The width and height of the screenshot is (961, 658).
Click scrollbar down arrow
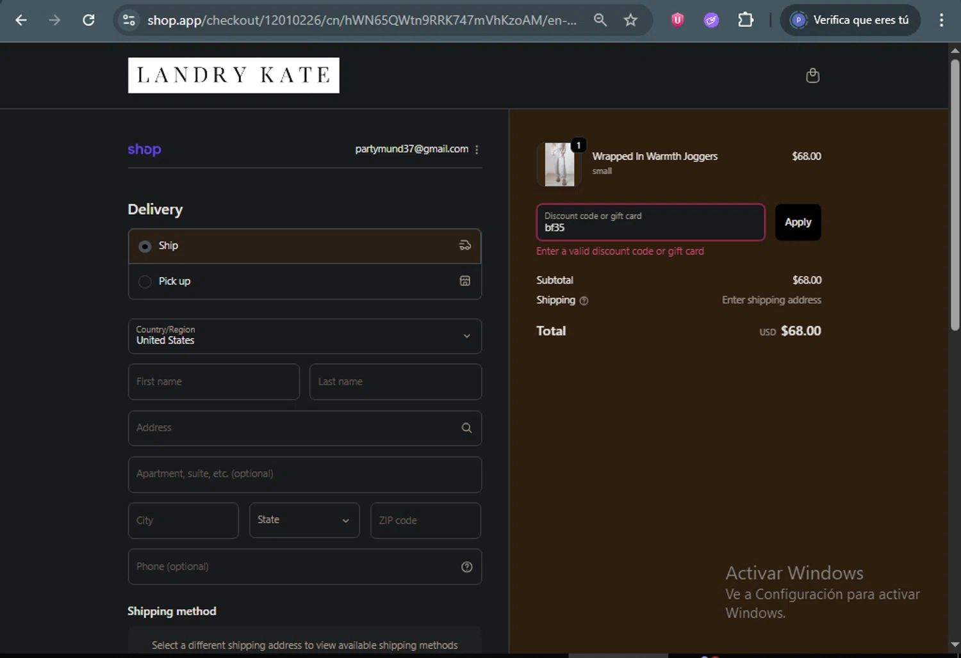955,645
